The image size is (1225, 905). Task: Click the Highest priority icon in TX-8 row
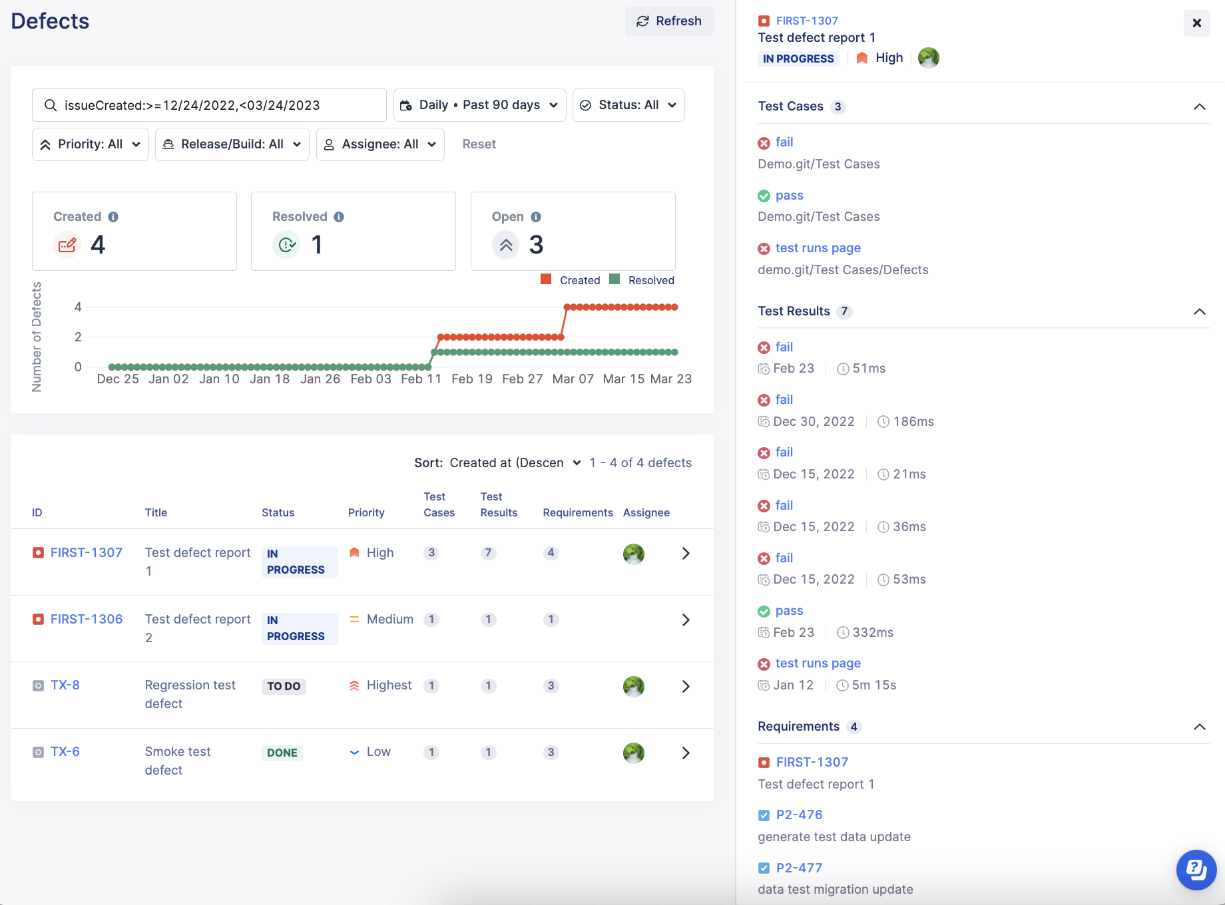coord(354,685)
